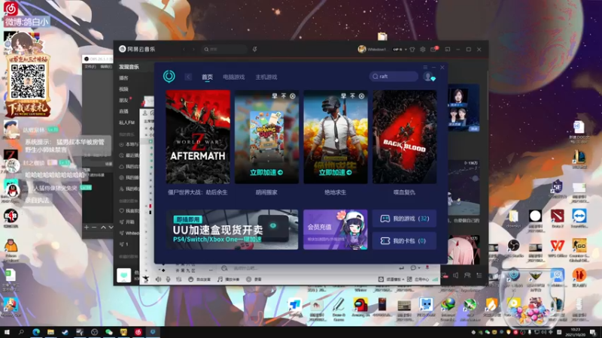Switch to the 主机游戏 tab
602x338 pixels.
tap(266, 77)
